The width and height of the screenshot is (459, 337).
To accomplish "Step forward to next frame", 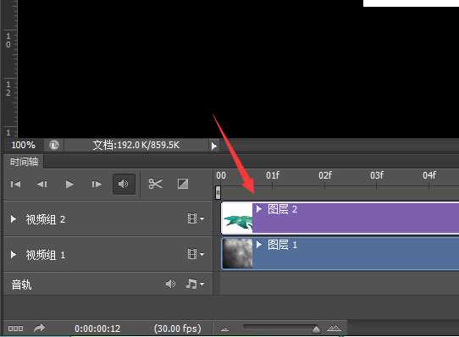I will pos(97,184).
